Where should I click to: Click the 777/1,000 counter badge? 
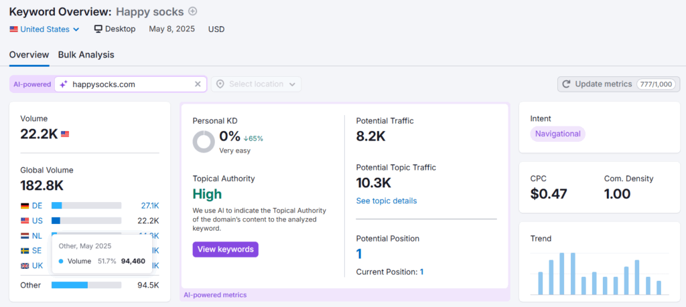point(657,84)
